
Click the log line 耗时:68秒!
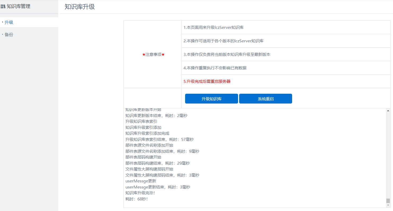pos(137,199)
